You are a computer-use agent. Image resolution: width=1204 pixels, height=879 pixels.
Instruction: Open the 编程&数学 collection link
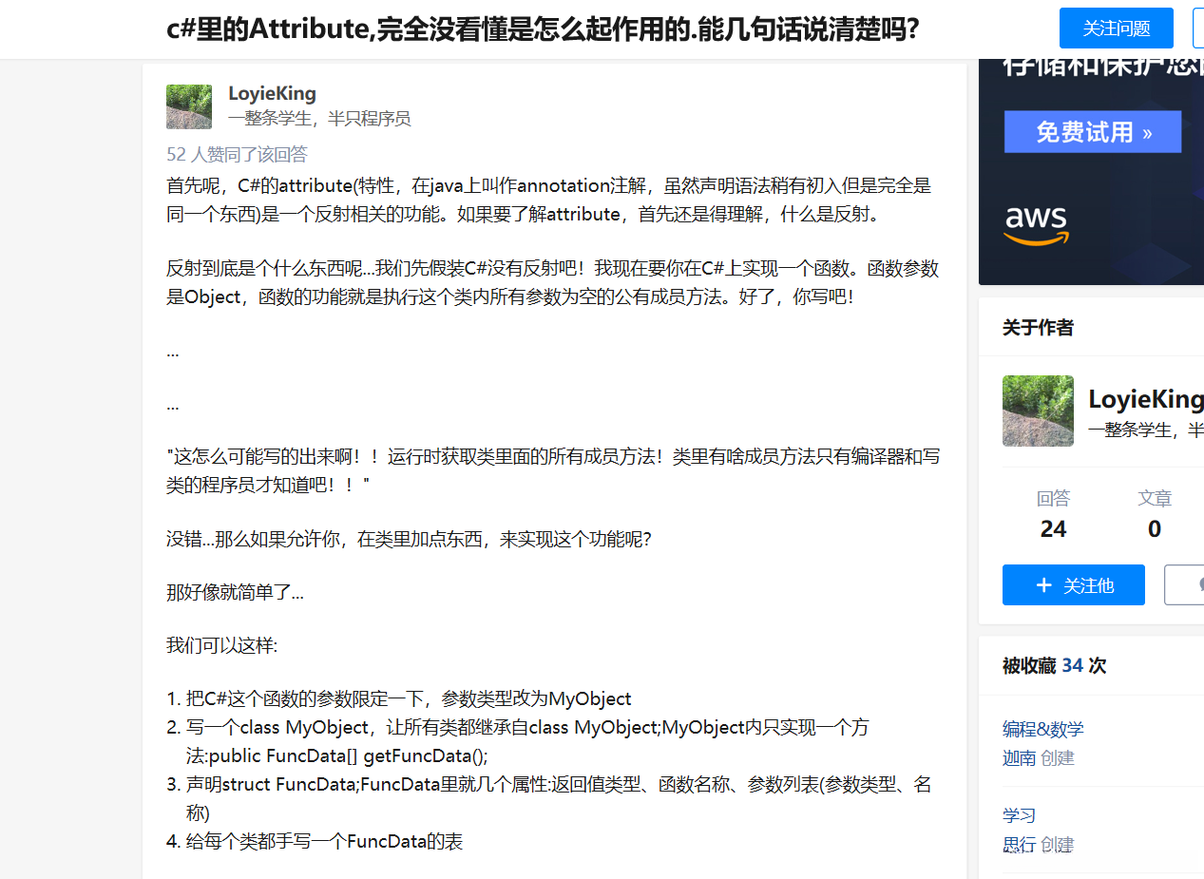pyautogui.click(x=1042, y=729)
